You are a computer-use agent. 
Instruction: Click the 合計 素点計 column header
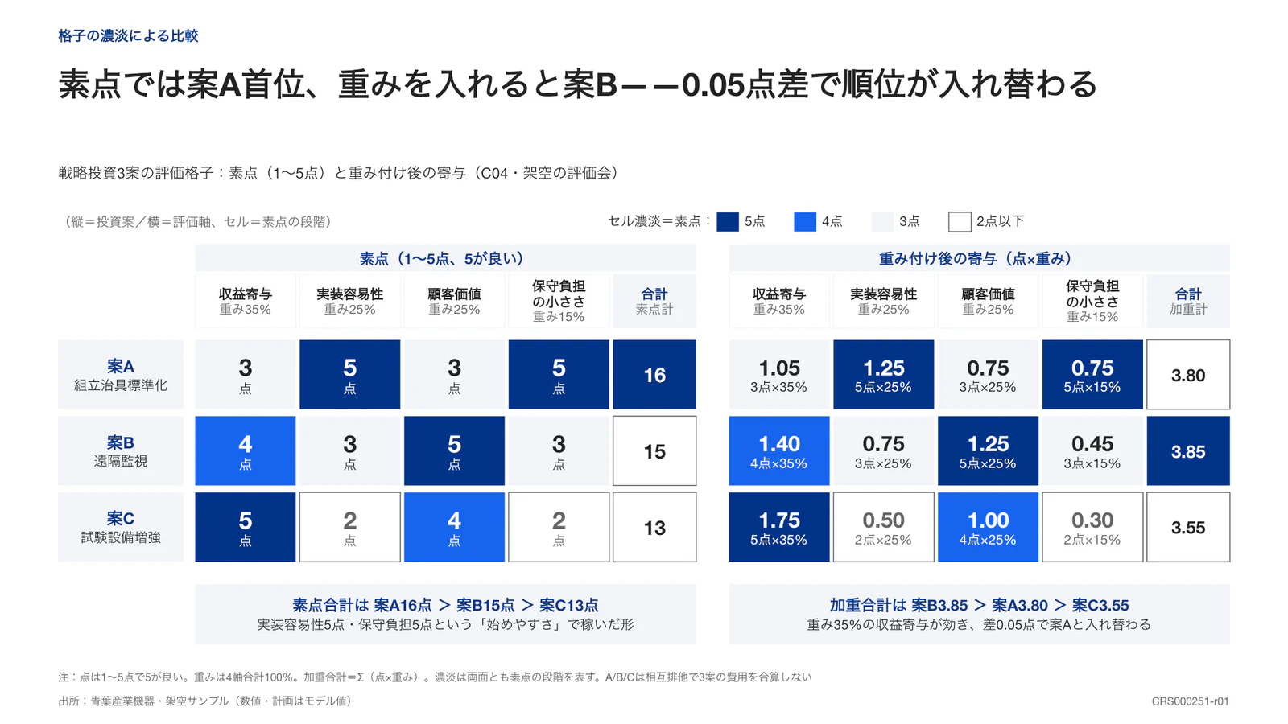click(x=654, y=301)
